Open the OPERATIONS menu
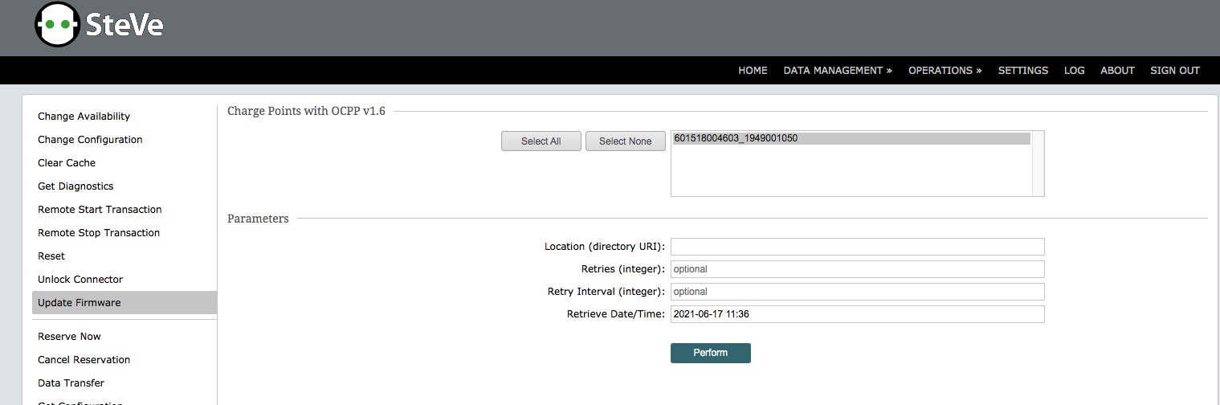The image size is (1220, 405). pos(945,71)
